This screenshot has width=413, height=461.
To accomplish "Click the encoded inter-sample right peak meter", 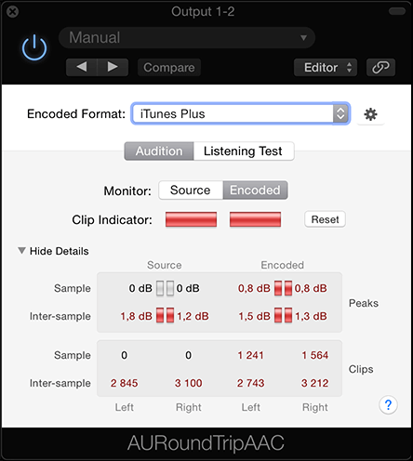I will (x=288, y=315).
